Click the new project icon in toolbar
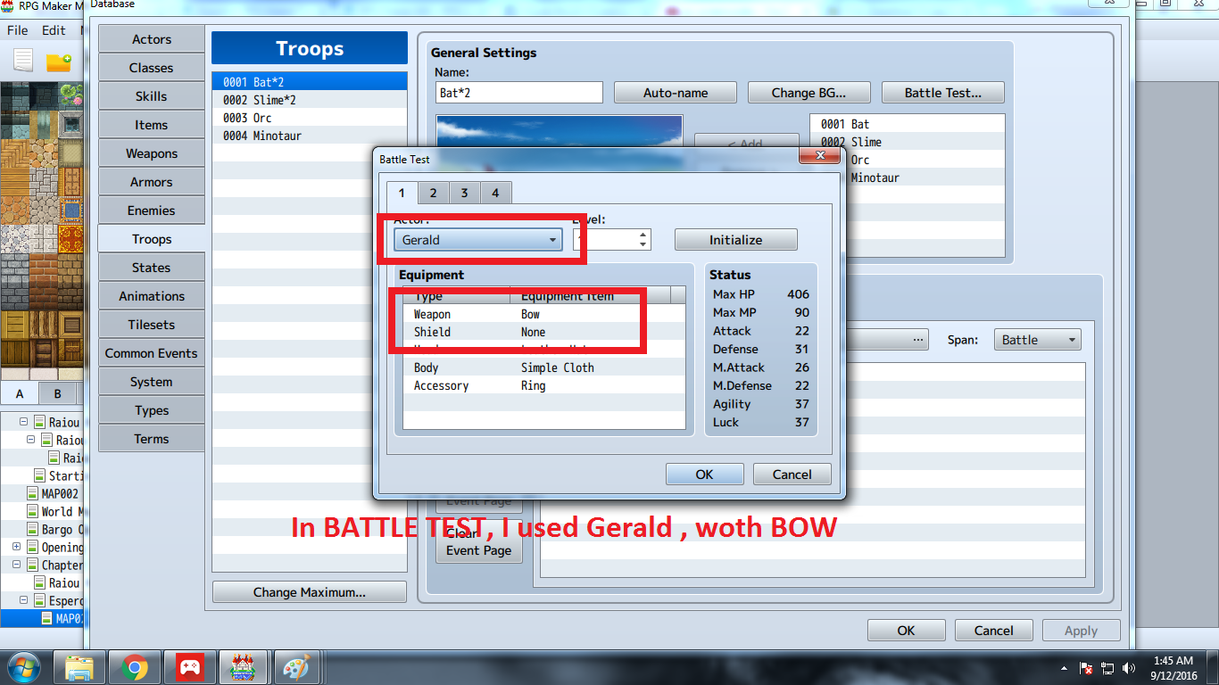The height and width of the screenshot is (685, 1219). 23,61
